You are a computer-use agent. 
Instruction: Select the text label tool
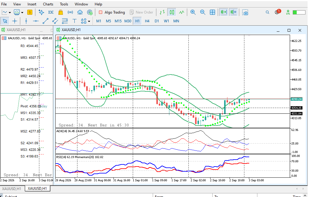point(74,21)
